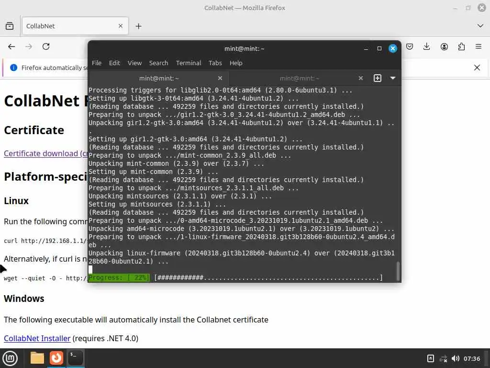Switch to Terminal in the taskbar
The width and height of the screenshot is (490, 368).
[x=75, y=358]
